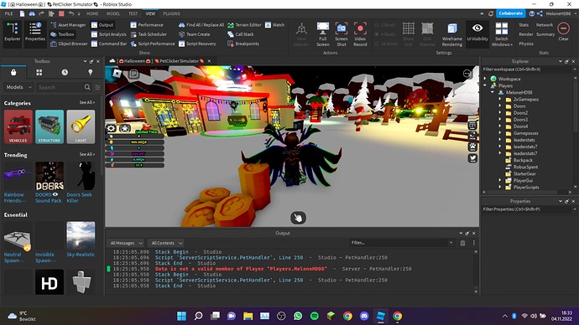Expand the Gamepasses folder
The image size is (579, 325).
(500, 133)
